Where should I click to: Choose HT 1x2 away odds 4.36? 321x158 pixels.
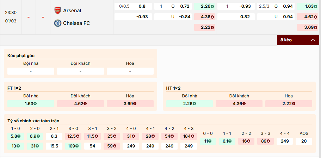tap(239, 104)
